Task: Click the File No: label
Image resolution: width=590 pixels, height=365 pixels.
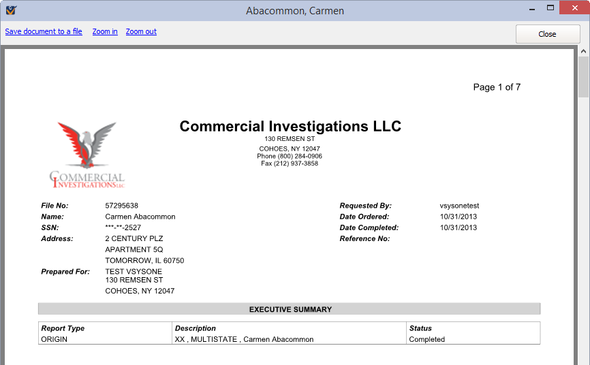Action: click(55, 206)
